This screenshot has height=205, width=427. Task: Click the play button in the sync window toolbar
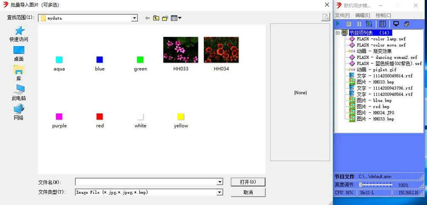coord(338,24)
